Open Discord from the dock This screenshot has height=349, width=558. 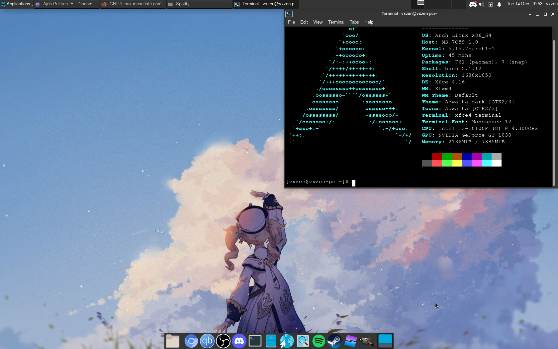(x=239, y=341)
